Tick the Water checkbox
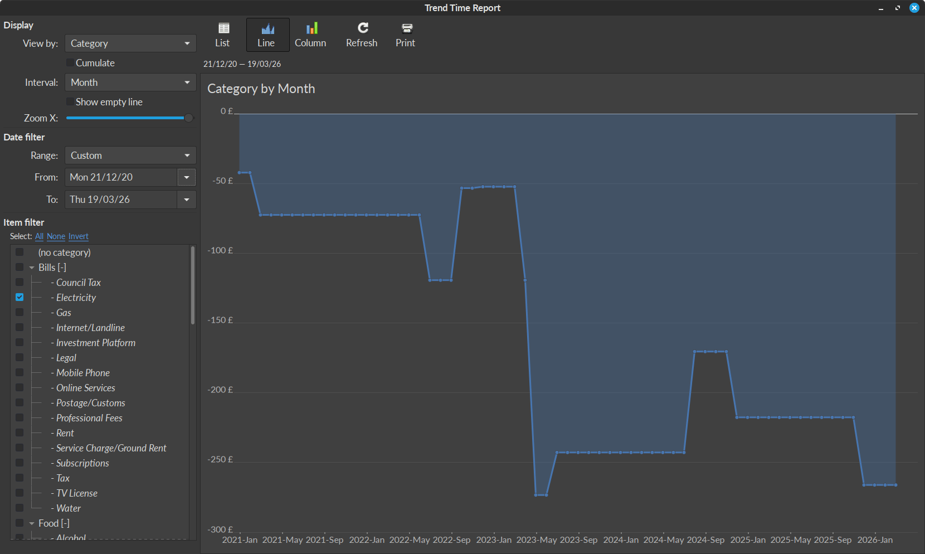Viewport: 925px width, 554px height. [x=20, y=508]
